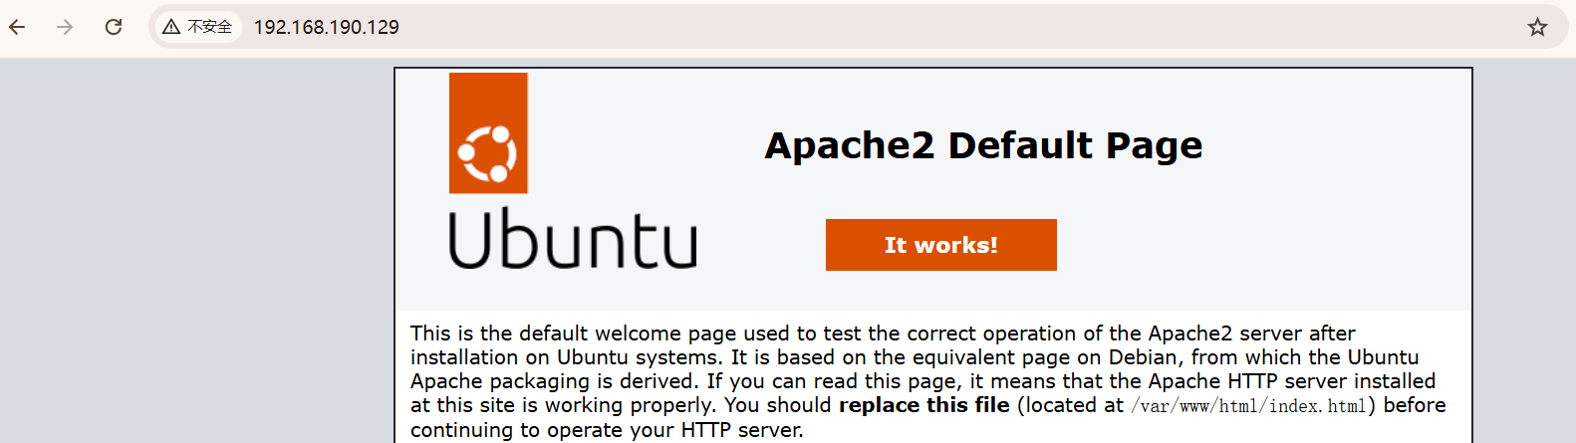Image resolution: width=1576 pixels, height=443 pixels.
Task: Click the 192.168.190.129 address text
Action: click(327, 27)
